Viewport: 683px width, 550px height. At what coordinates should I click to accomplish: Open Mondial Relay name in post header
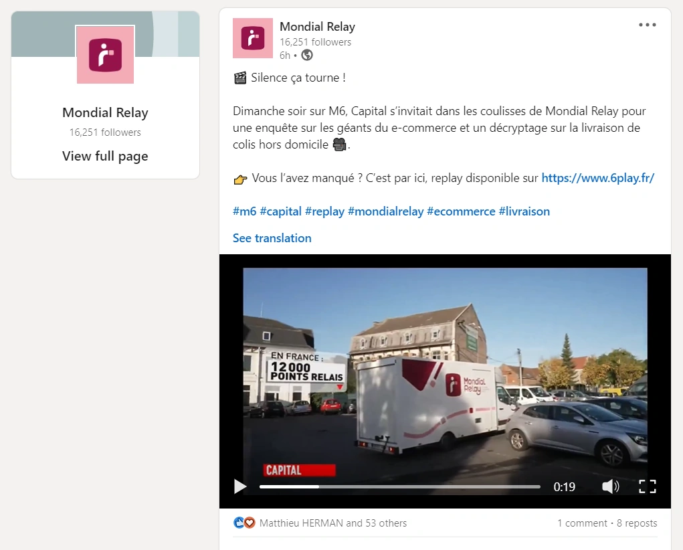[x=317, y=27]
